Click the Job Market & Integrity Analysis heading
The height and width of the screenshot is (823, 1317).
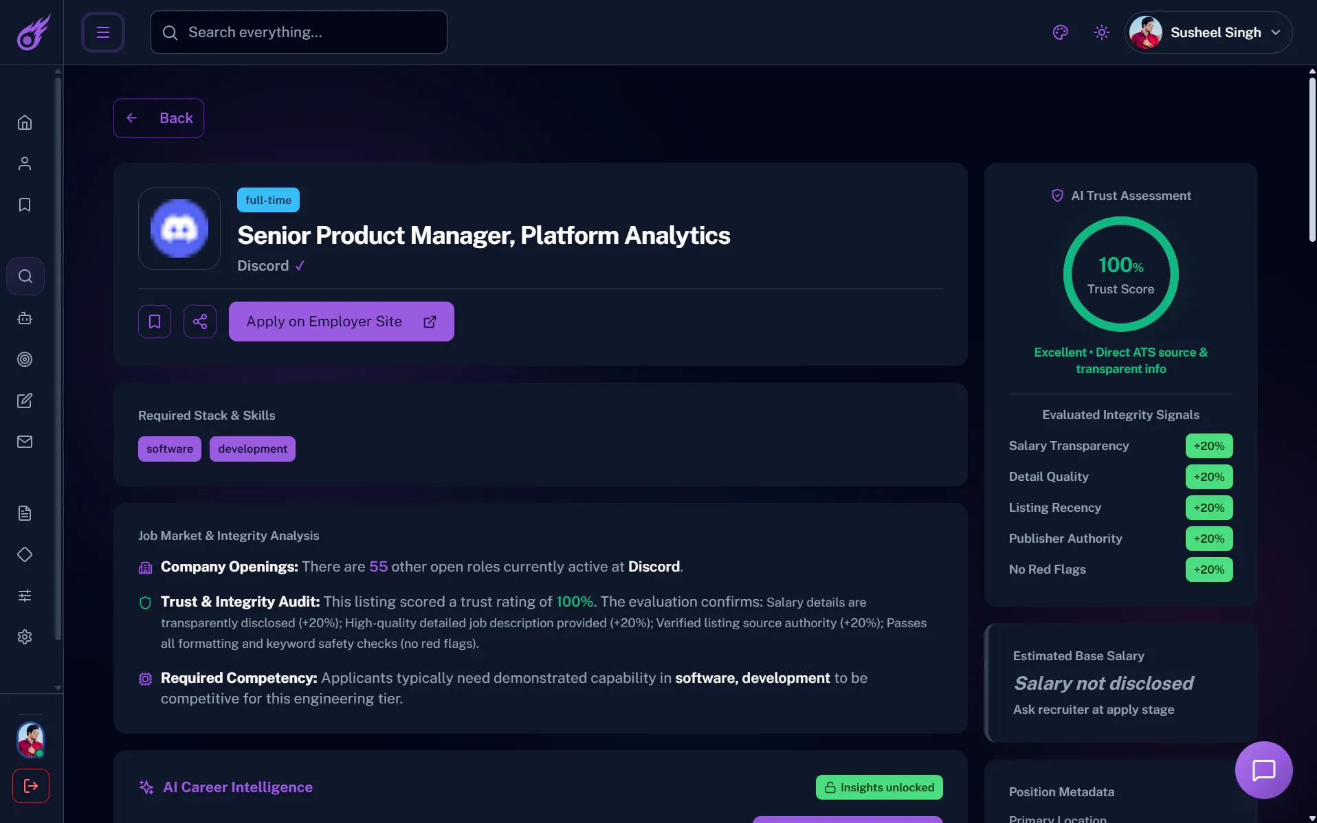tap(229, 536)
